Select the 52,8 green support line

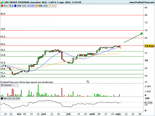click(x=72, y=56)
